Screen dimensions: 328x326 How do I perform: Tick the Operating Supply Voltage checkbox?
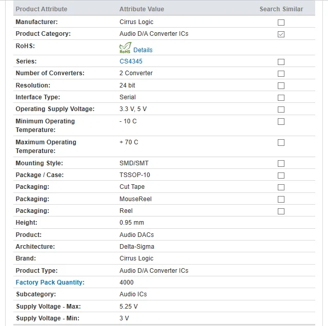click(x=281, y=110)
